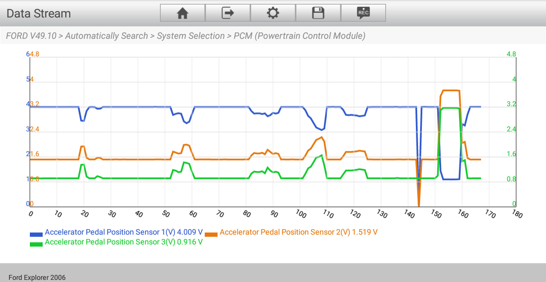
Task: Start recording with the REC icon
Action: click(363, 13)
